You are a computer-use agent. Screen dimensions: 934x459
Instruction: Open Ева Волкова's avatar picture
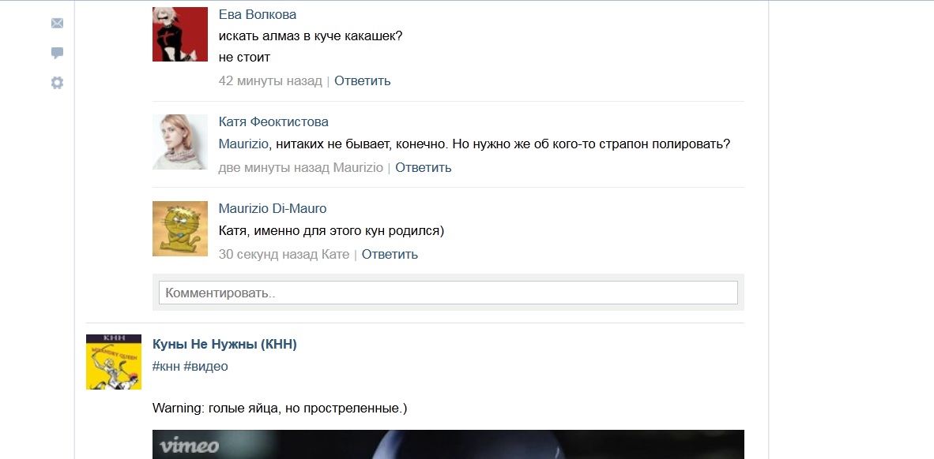[x=180, y=34]
